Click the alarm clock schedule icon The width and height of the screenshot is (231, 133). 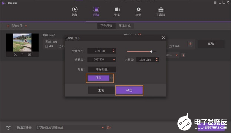[x=9, y=127]
